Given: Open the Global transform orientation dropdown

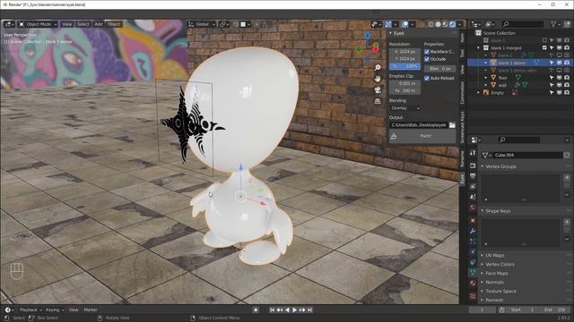Looking at the screenshot, I should [202, 24].
